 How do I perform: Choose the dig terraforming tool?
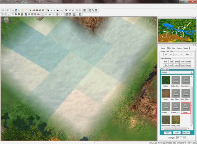166,65
